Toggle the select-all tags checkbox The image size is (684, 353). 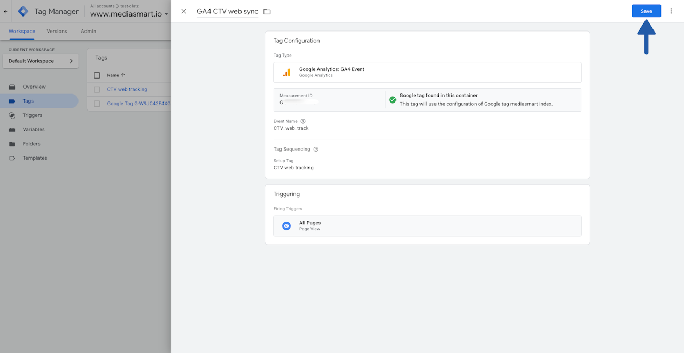point(97,75)
